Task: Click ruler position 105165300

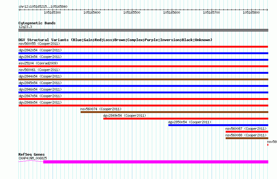Action: (52, 12)
